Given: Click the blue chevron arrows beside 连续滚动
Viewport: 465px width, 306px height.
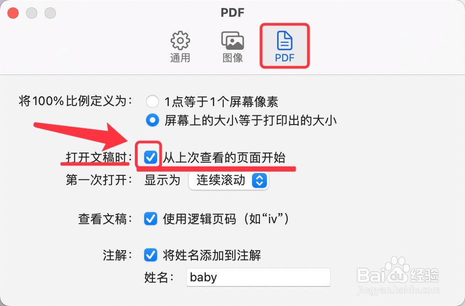Looking at the screenshot, I should tap(259, 180).
